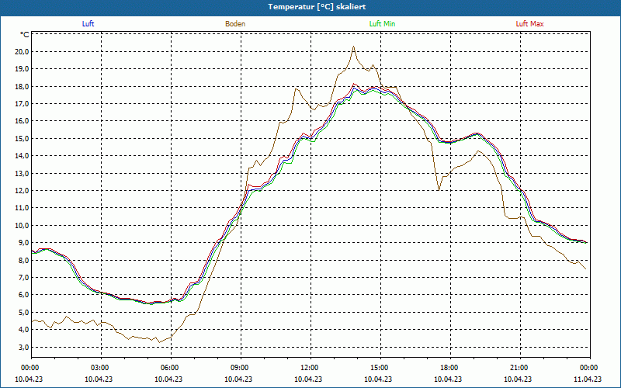The height and width of the screenshot is (388, 621).
Task: Click the 18:00 time label
Action: click(x=449, y=368)
